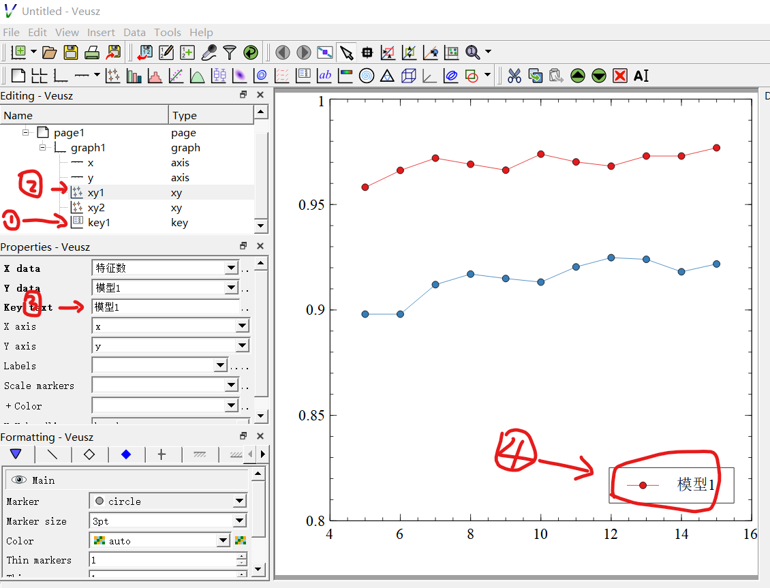770x588 pixels.
Task: Add a polar graph widget
Action: click(367, 76)
